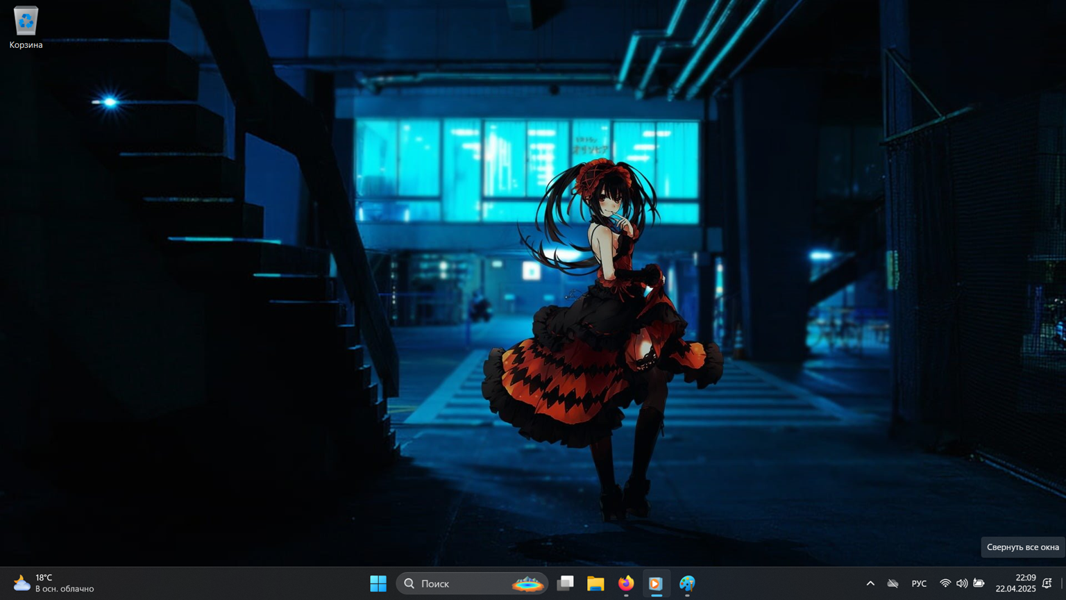Open the Windows Start menu

[378, 583]
